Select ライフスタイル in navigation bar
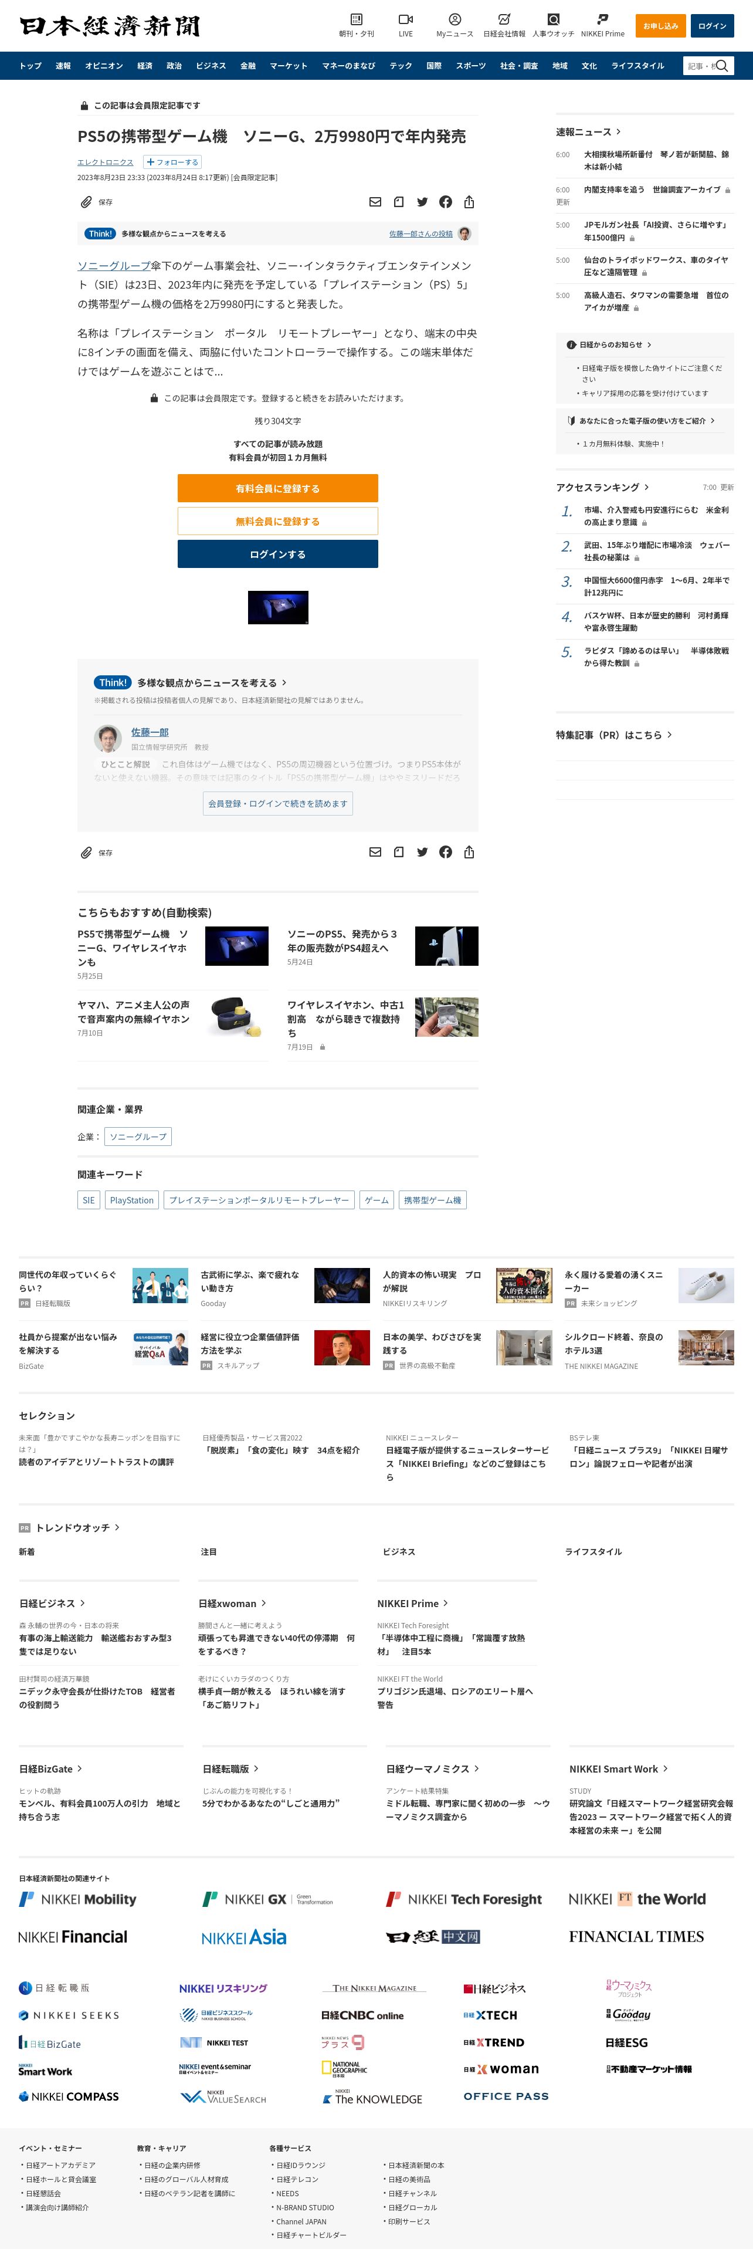 point(638,66)
